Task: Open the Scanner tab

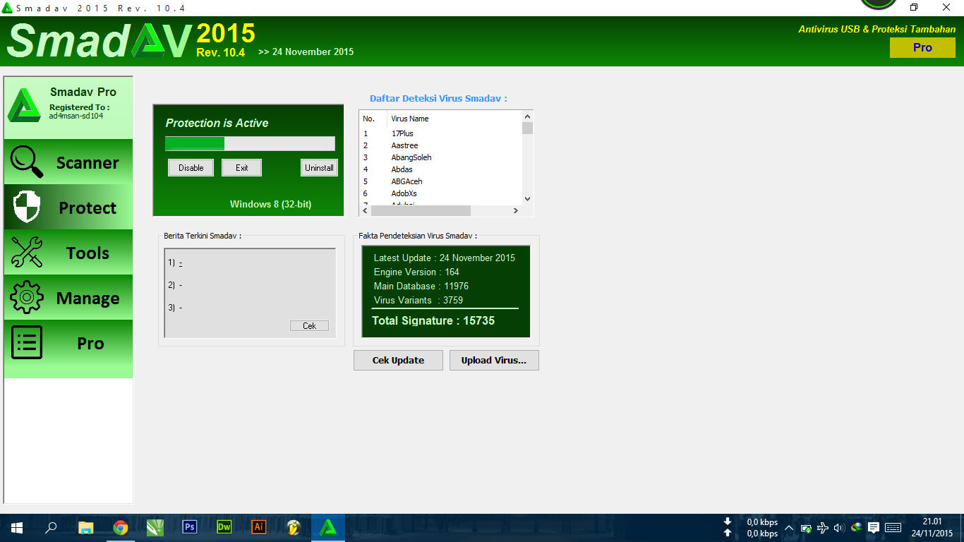Action: tap(68, 162)
